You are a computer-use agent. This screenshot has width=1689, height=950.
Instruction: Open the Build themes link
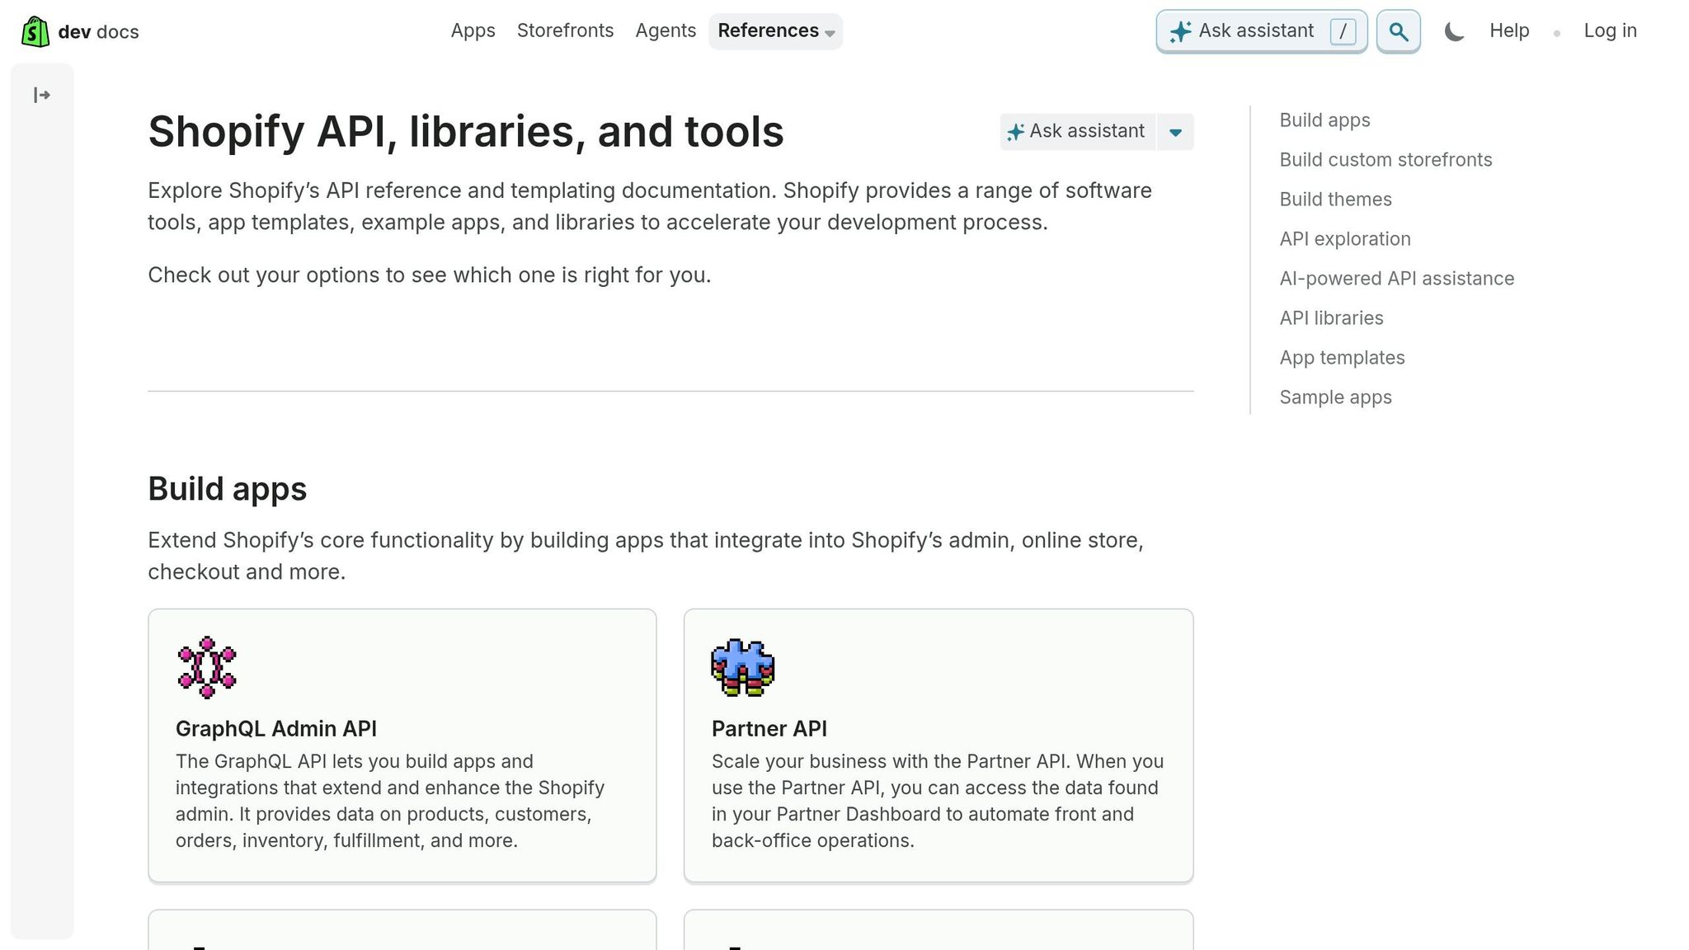coord(1335,199)
